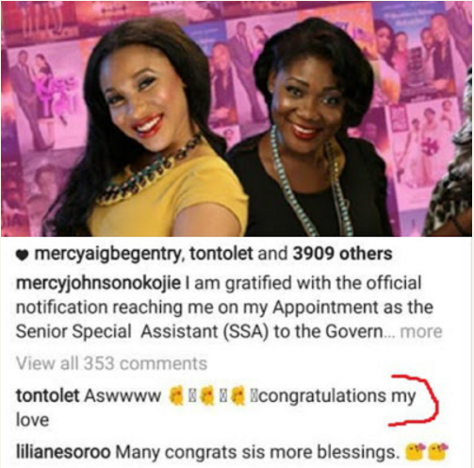Tap the woman in black top
Viewport: 474px width, 468px height.
pyautogui.click(x=311, y=132)
